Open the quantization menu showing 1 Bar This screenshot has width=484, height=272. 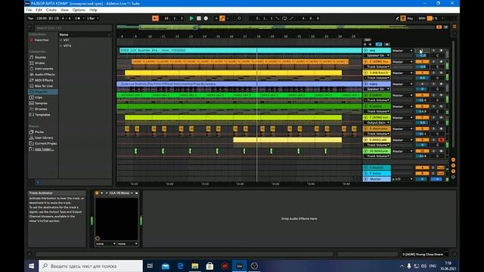click(92, 18)
